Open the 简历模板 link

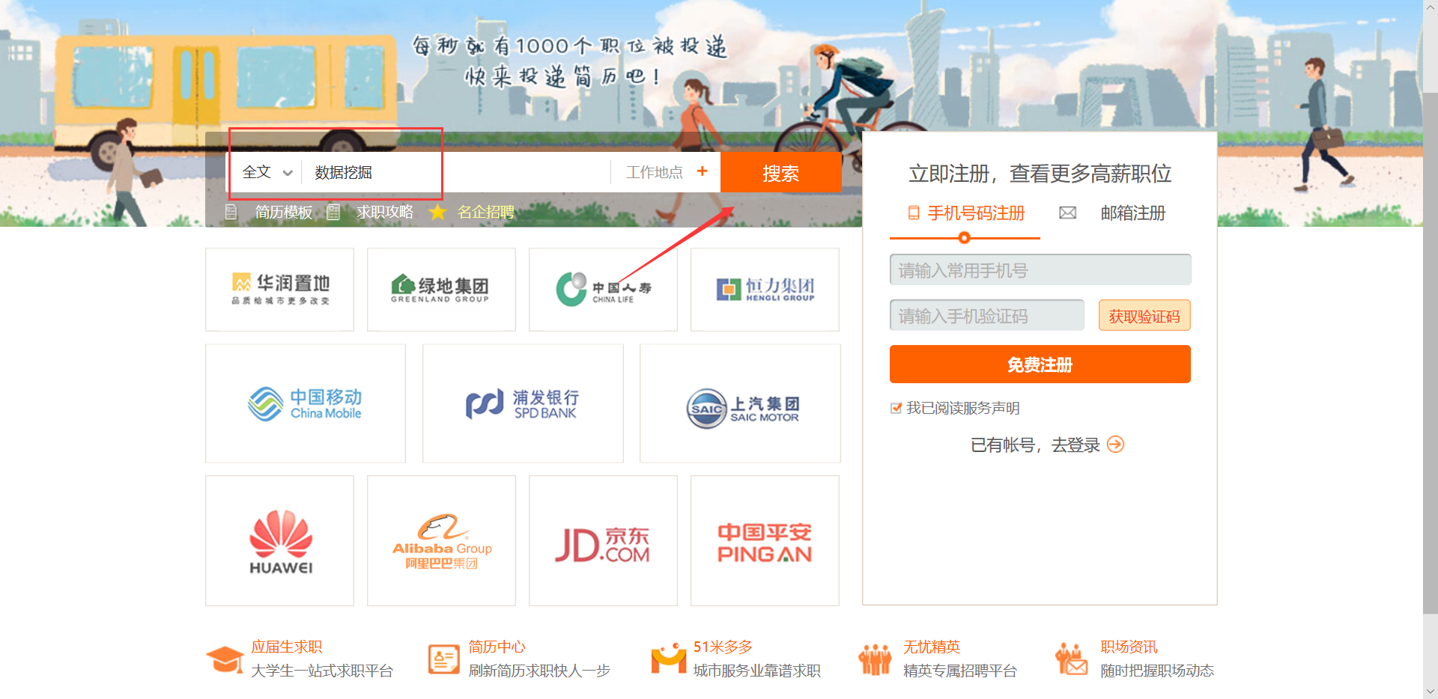pyautogui.click(x=283, y=213)
